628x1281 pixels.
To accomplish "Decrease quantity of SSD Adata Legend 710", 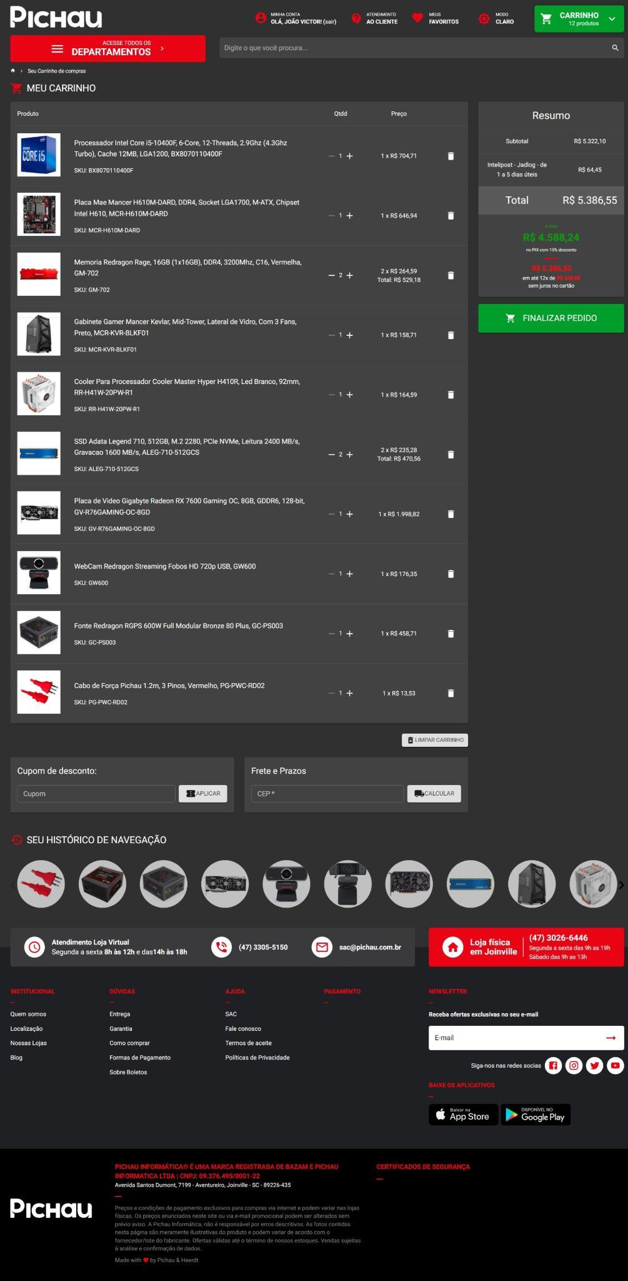I will click(332, 455).
